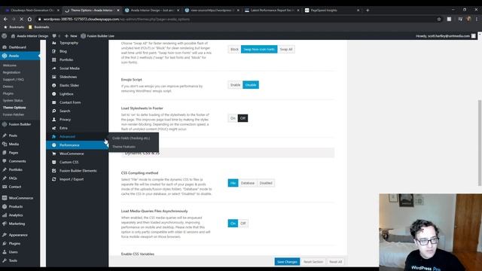
Task: Open the Slideshows options section
Action: click(68, 77)
